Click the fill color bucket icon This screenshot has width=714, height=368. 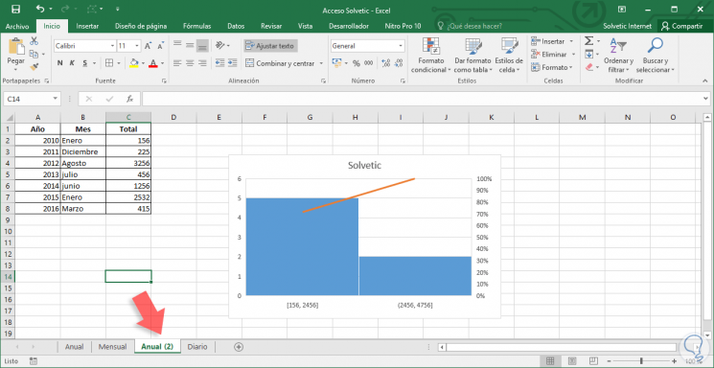pos(133,63)
